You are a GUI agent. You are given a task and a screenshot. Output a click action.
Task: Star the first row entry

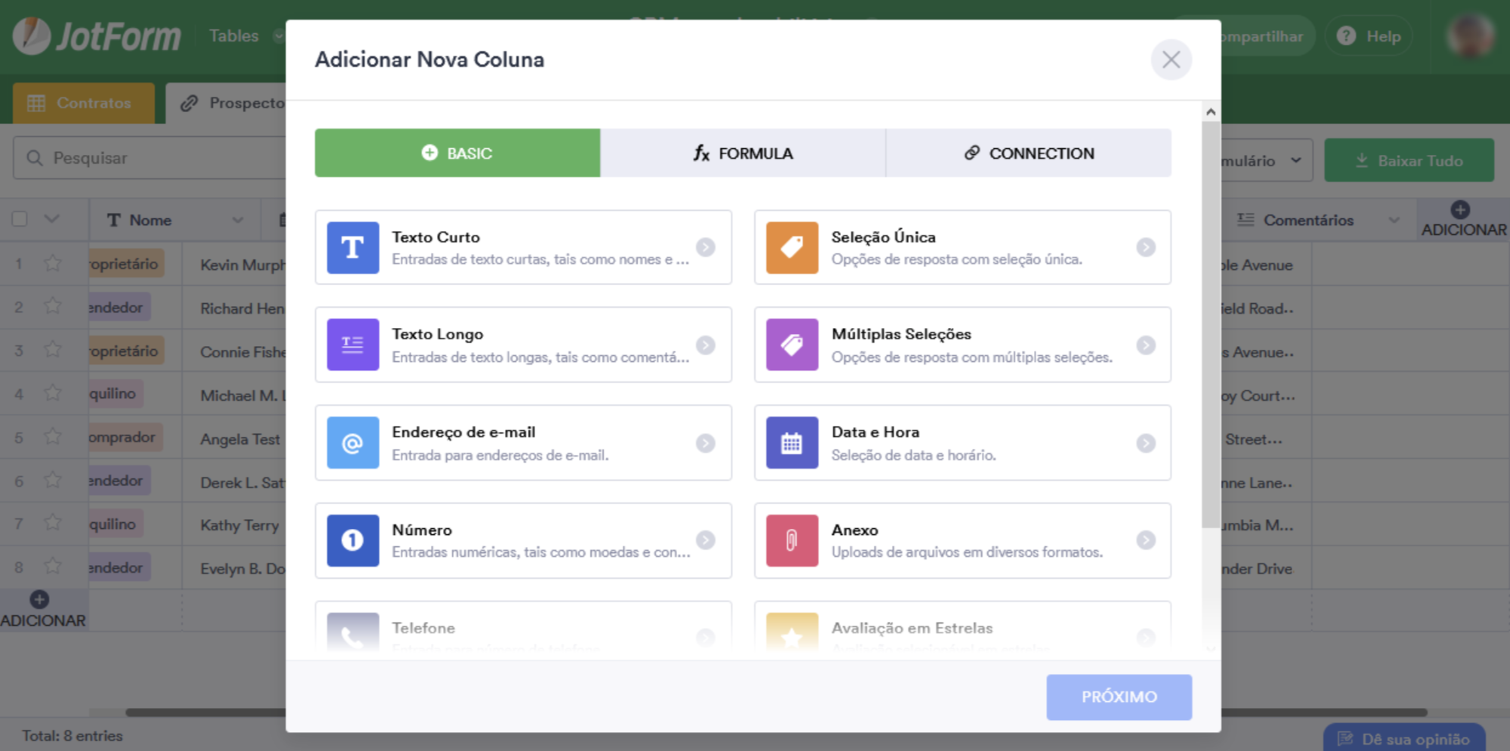53,264
